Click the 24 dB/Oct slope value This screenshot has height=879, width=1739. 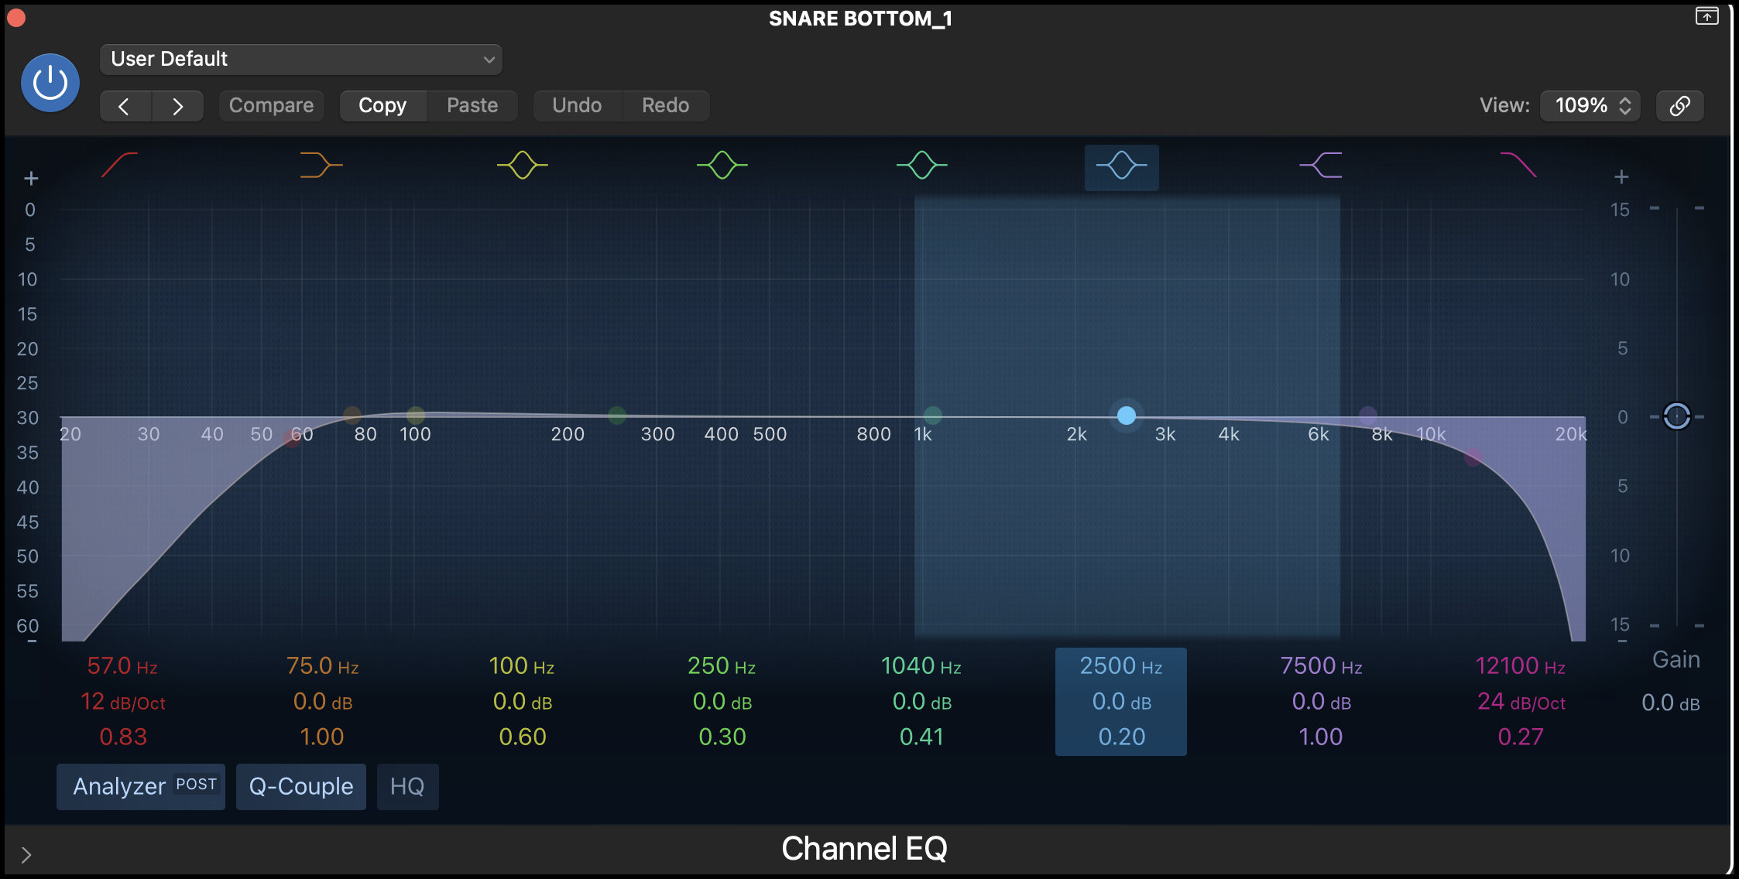coord(1521,702)
